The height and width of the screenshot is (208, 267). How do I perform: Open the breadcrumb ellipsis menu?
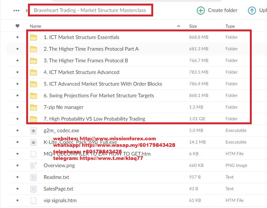click(16, 11)
